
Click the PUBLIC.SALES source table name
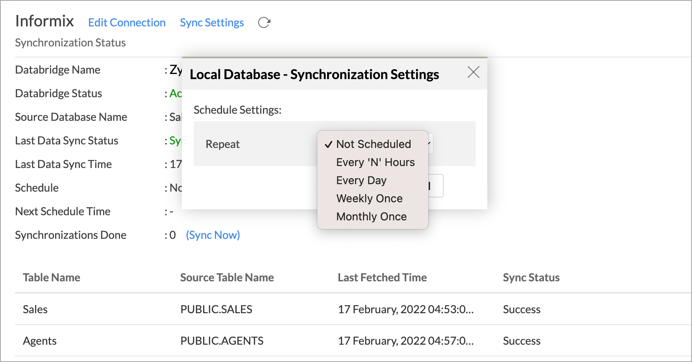216,309
